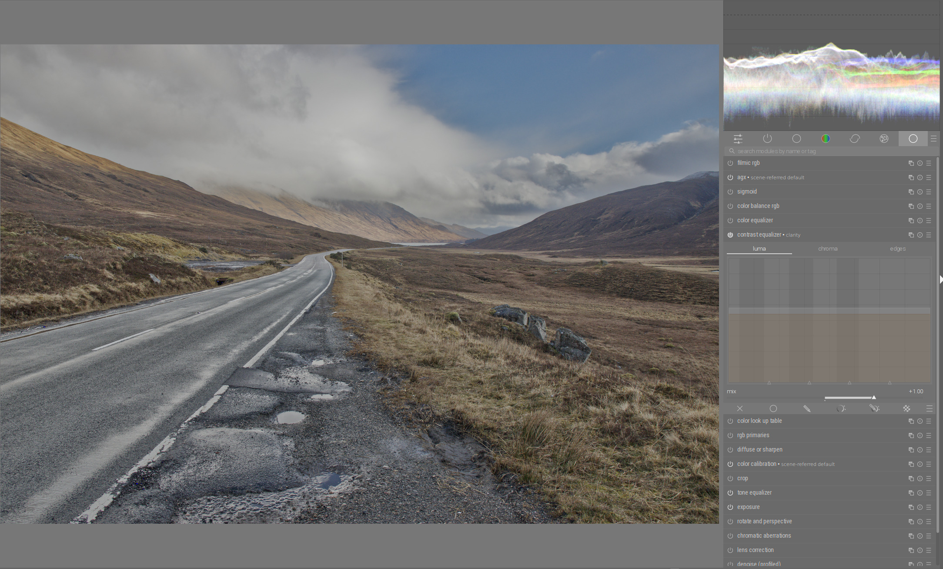Viewport: 943px width, 569px height.
Task: Reset the exposure module parameters
Action: 920,507
